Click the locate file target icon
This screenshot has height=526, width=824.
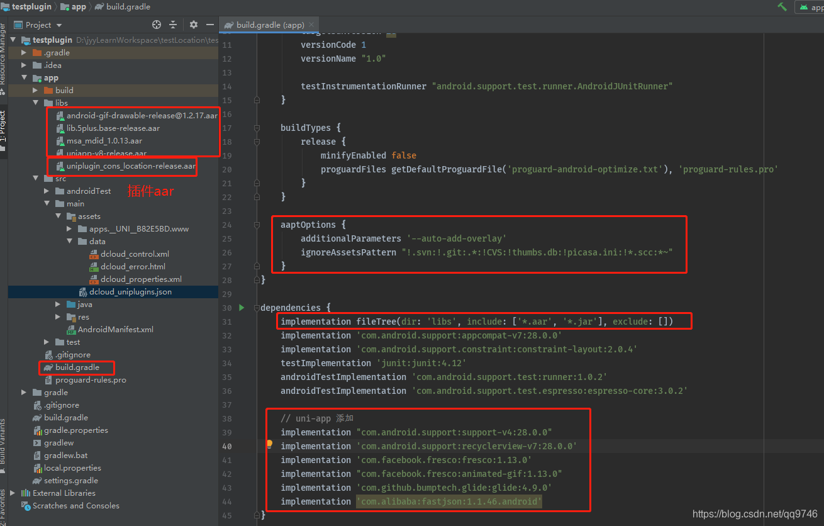click(x=157, y=25)
